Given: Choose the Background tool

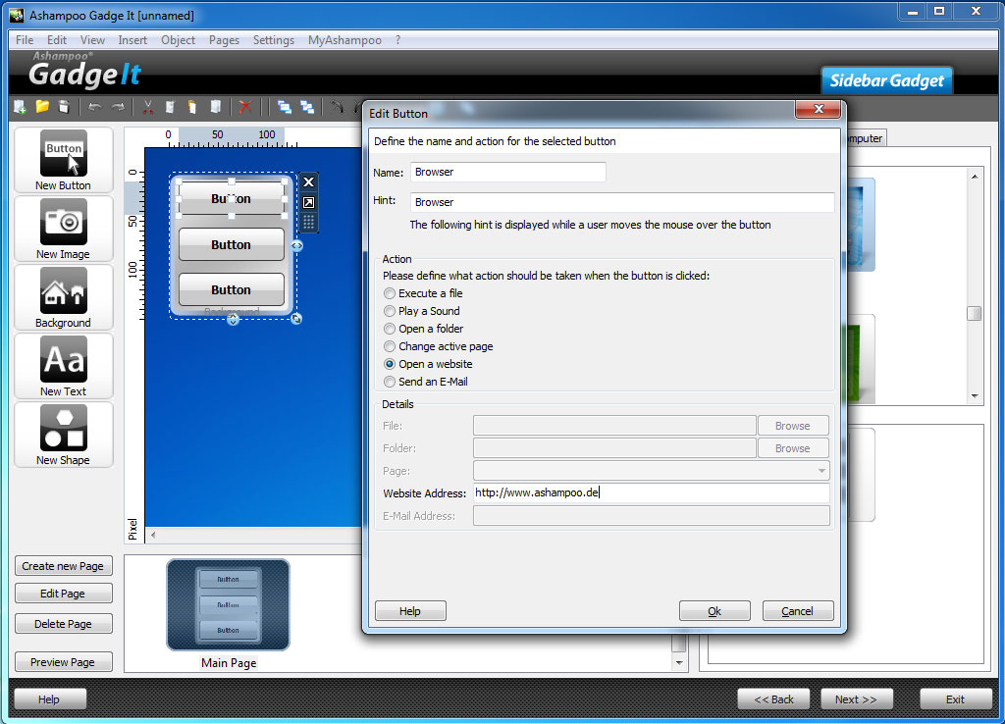Looking at the screenshot, I should click(x=64, y=297).
